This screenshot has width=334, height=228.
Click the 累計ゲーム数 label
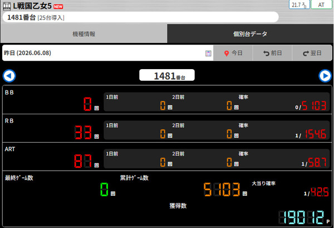134,178
